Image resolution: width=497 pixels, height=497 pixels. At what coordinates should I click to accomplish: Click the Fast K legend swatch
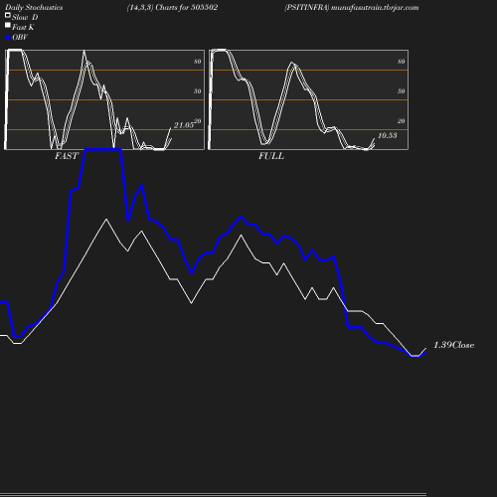click(x=8, y=25)
